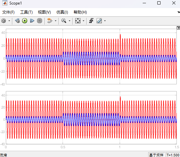The image size is (180, 157).
Task: Open the 工具(T) menu
Action: tap(26, 12)
